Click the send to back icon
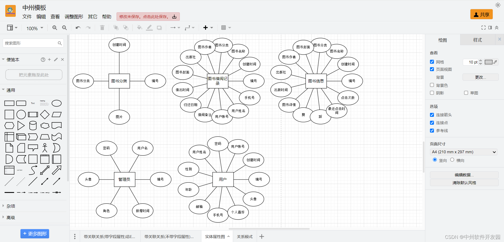This screenshot has width=504, height=242. coord(126,28)
